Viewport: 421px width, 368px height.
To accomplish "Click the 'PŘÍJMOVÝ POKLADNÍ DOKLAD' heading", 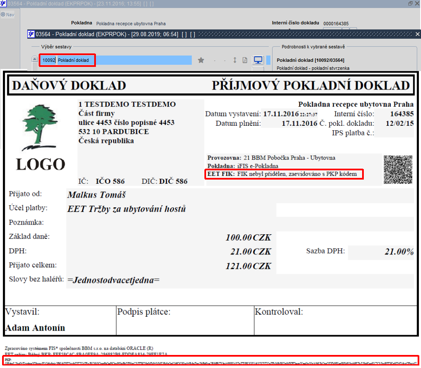I will click(311, 85).
